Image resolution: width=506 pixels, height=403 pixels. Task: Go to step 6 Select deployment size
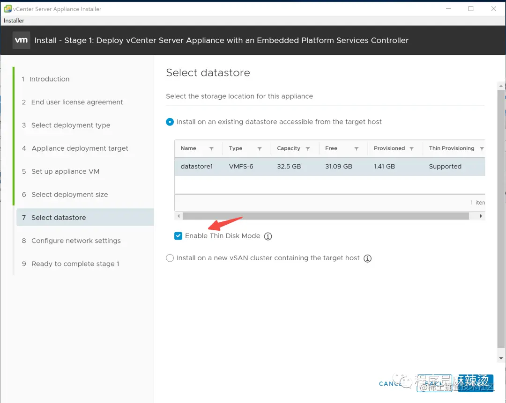pyautogui.click(x=65, y=195)
